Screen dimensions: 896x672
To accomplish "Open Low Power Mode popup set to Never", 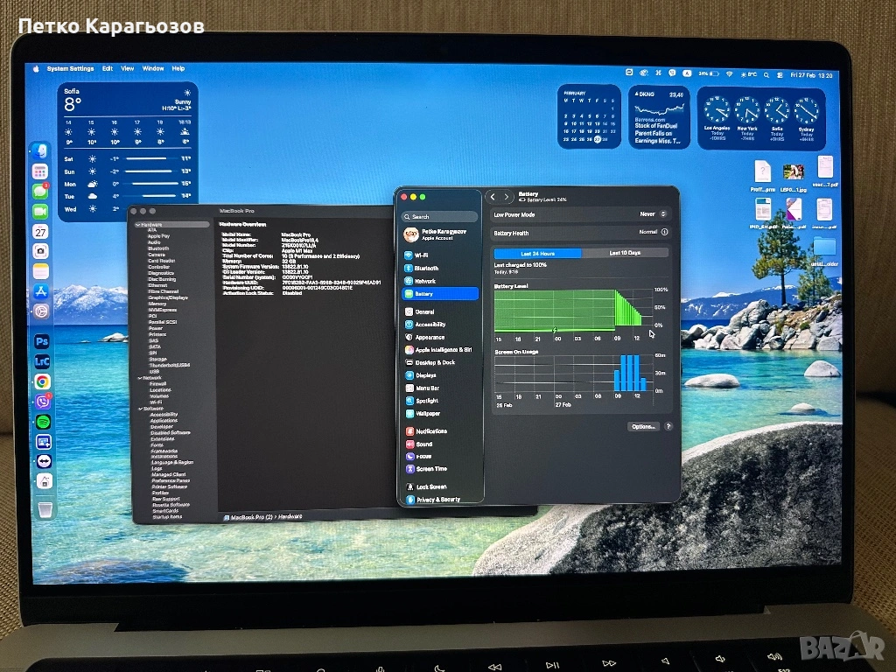I will point(653,214).
